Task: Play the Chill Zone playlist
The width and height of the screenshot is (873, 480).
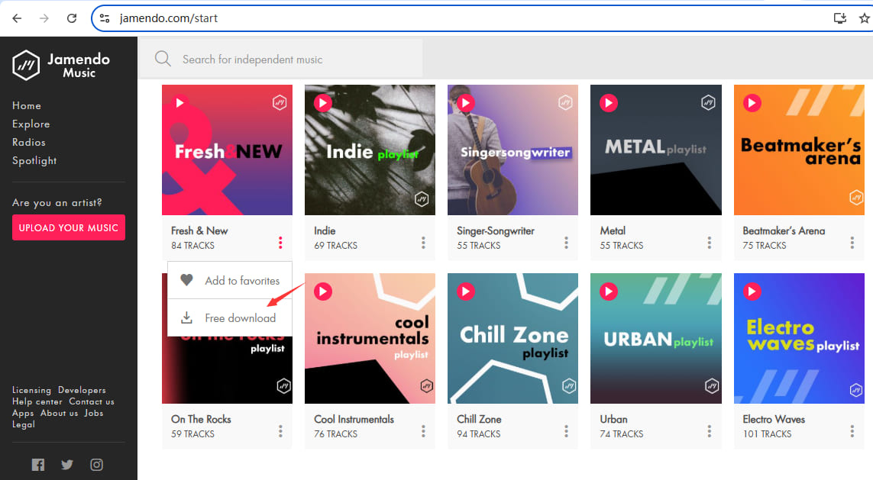Action: 466,292
